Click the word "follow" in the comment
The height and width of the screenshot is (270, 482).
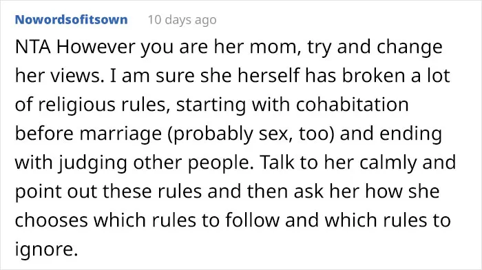pos(253,220)
